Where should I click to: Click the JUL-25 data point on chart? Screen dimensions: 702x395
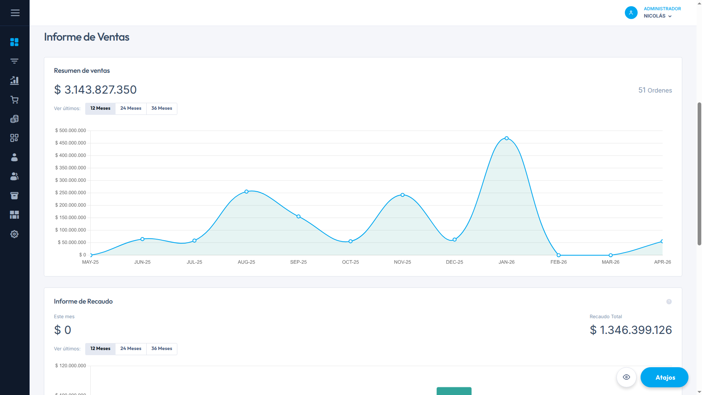point(195,241)
